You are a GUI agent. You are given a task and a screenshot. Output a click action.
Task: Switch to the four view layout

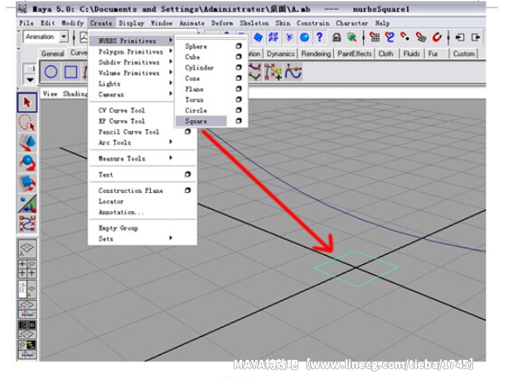pos(27,269)
